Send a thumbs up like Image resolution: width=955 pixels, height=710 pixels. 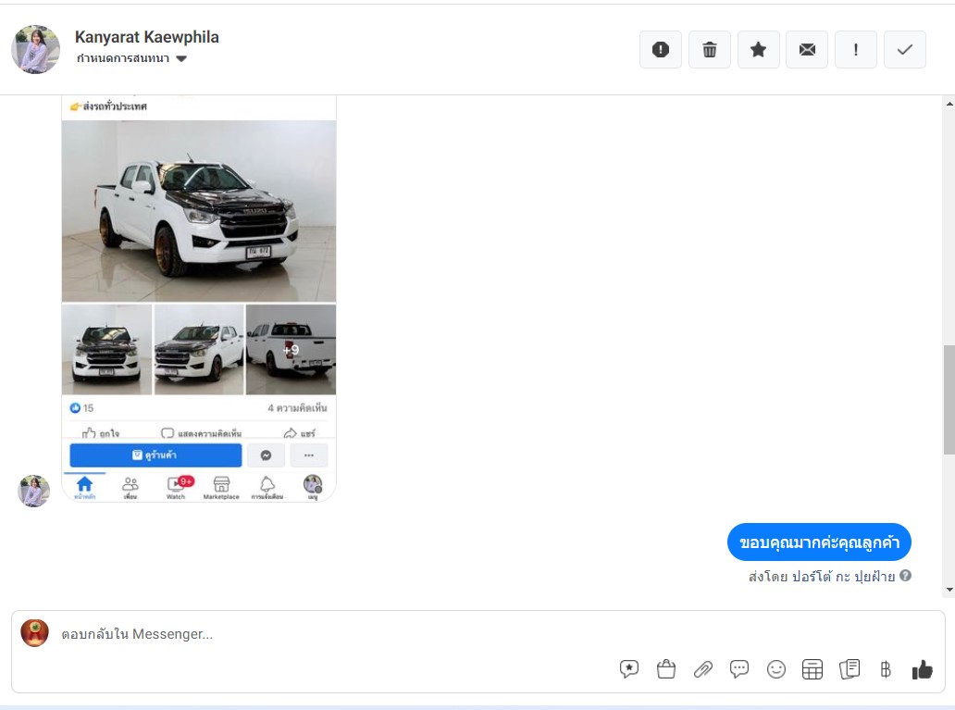922,669
